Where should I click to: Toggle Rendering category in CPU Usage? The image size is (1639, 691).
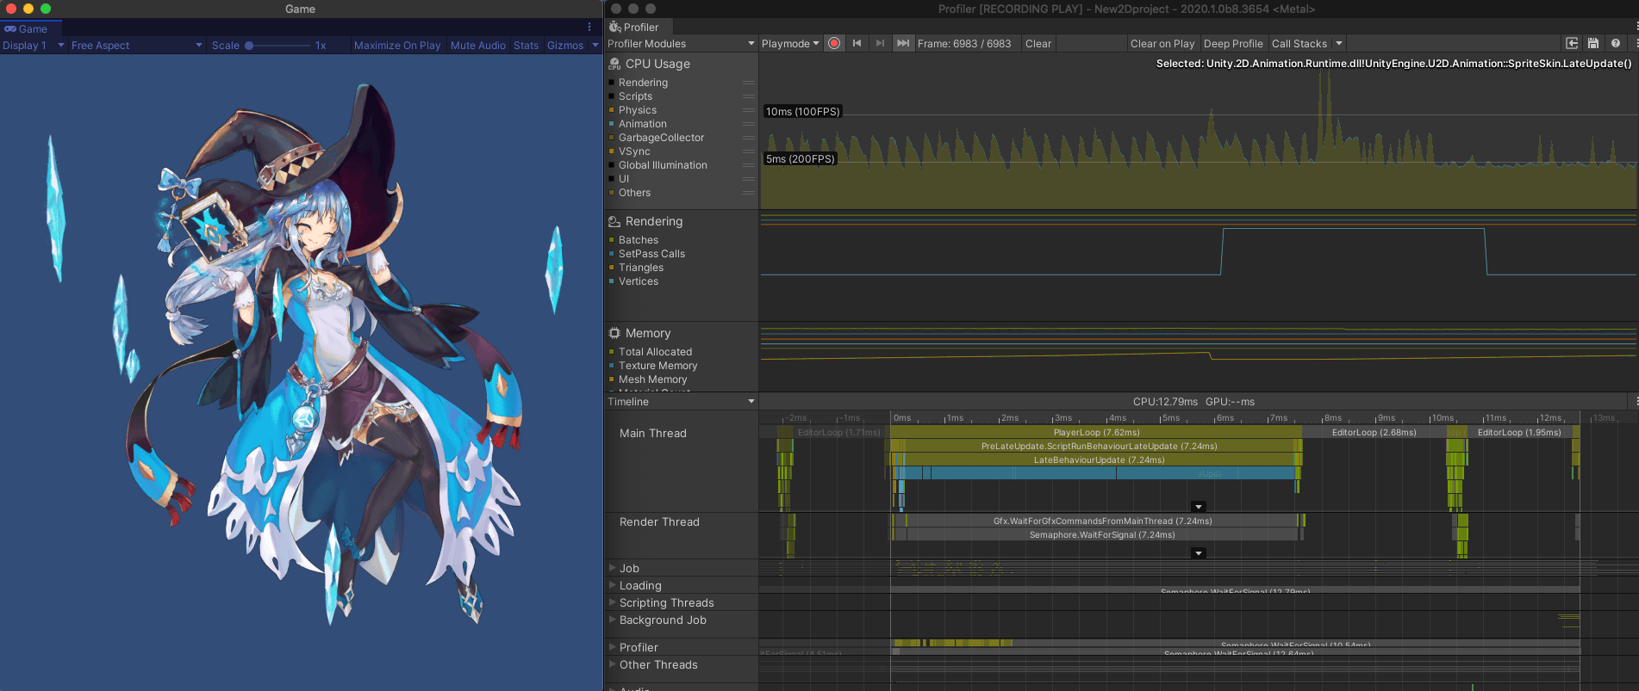[612, 83]
